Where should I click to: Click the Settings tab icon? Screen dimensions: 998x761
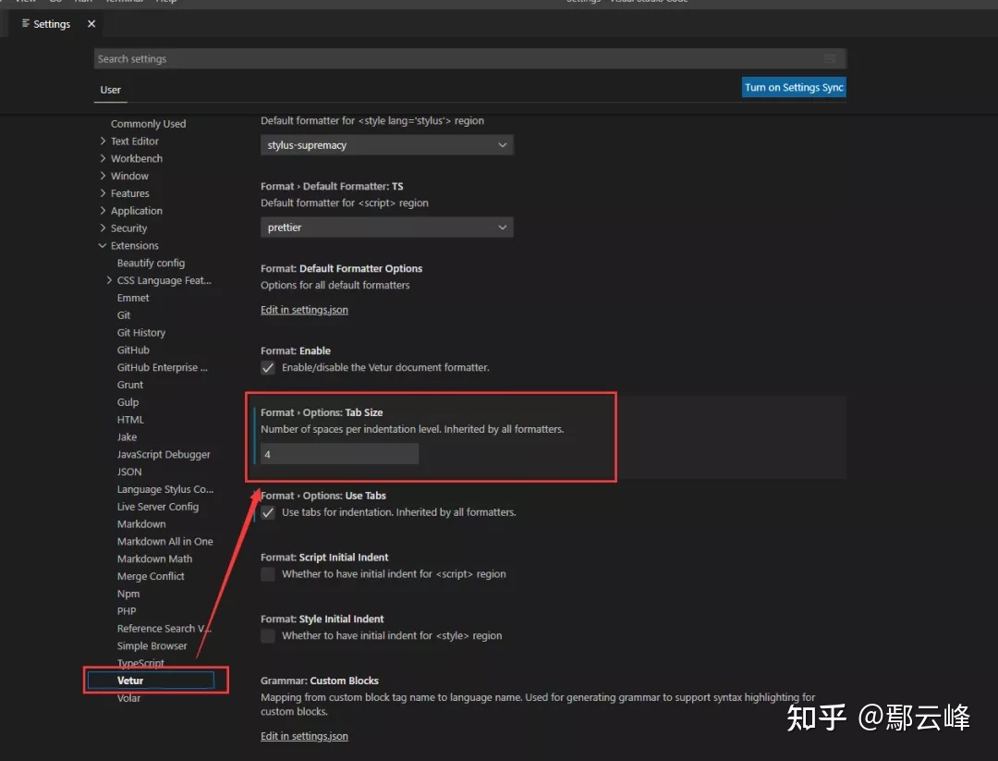click(x=26, y=23)
